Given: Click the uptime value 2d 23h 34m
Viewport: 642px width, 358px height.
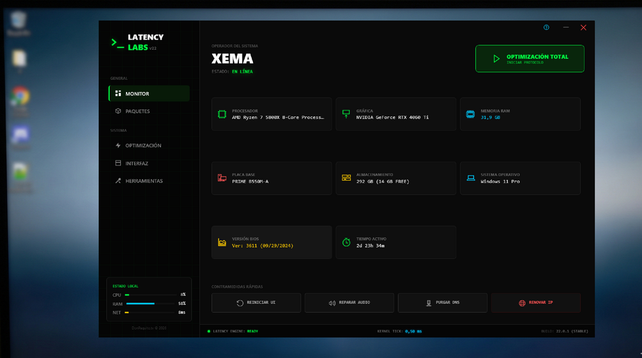Looking at the screenshot, I should click(370, 246).
